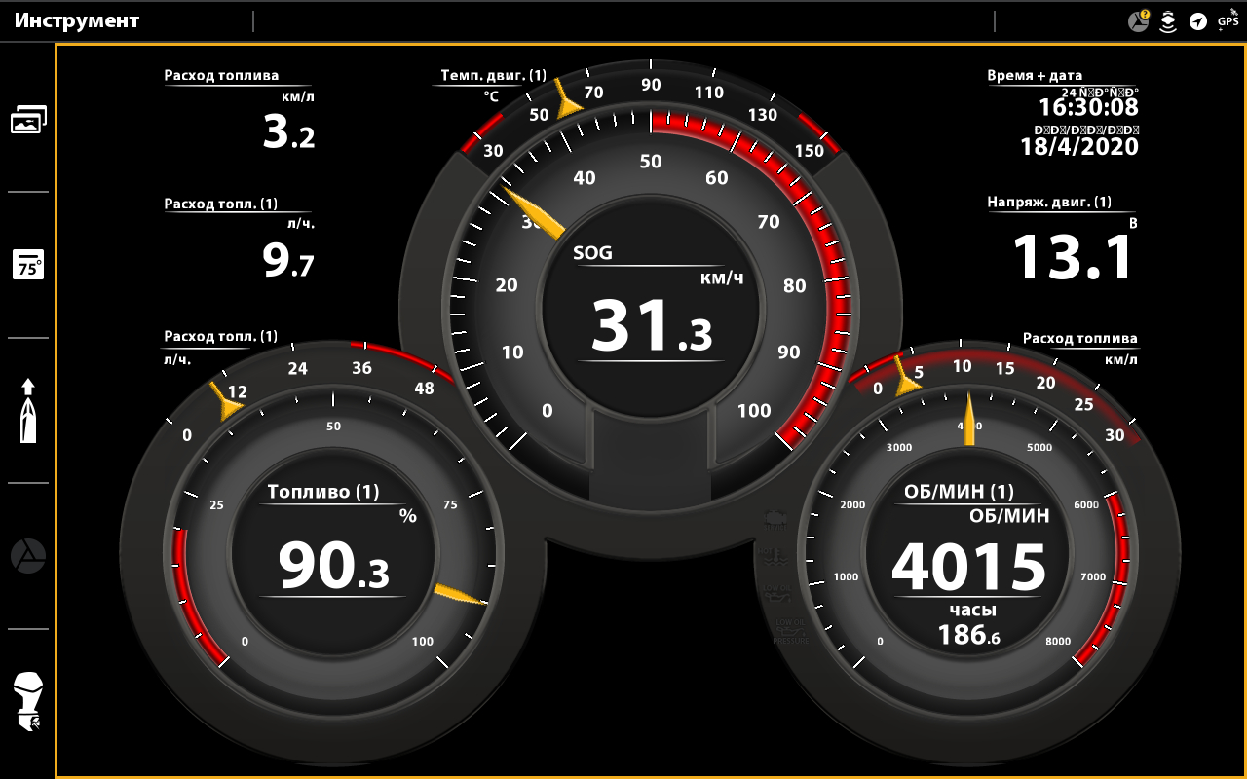This screenshot has width=1247, height=779.
Task: Tap the navigation arrow status icon
Action: click(x=1198, y=21)
